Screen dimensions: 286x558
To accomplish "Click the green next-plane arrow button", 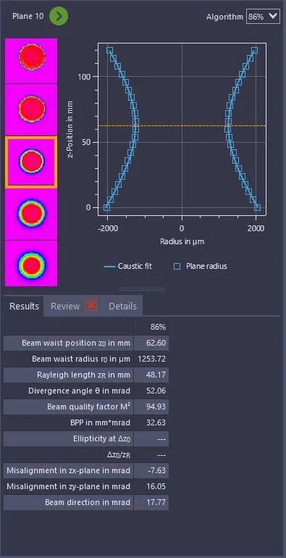I will 59,17.
